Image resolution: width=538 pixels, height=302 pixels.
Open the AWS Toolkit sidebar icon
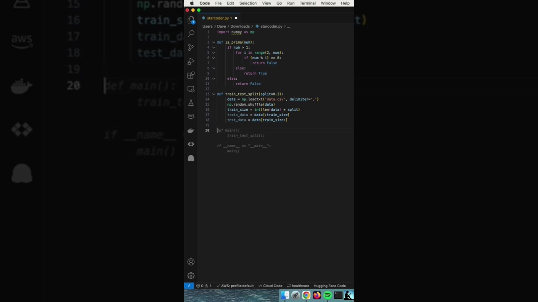pos(191,116)
